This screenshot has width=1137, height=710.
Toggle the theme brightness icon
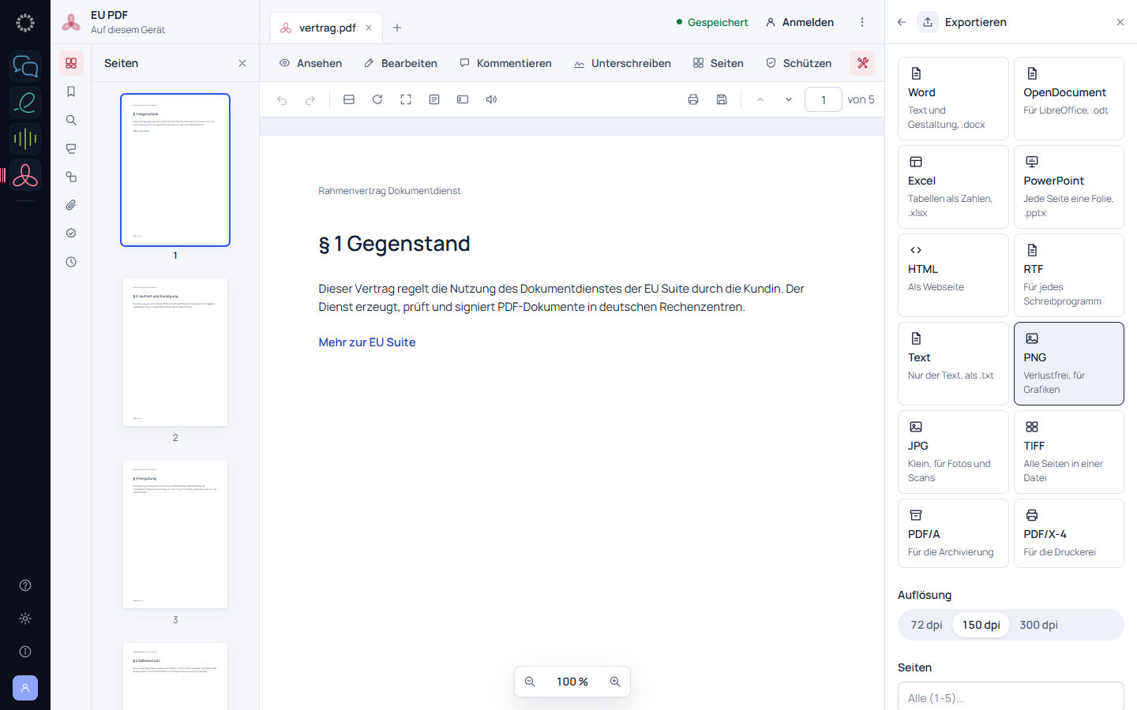coord(25,618)
